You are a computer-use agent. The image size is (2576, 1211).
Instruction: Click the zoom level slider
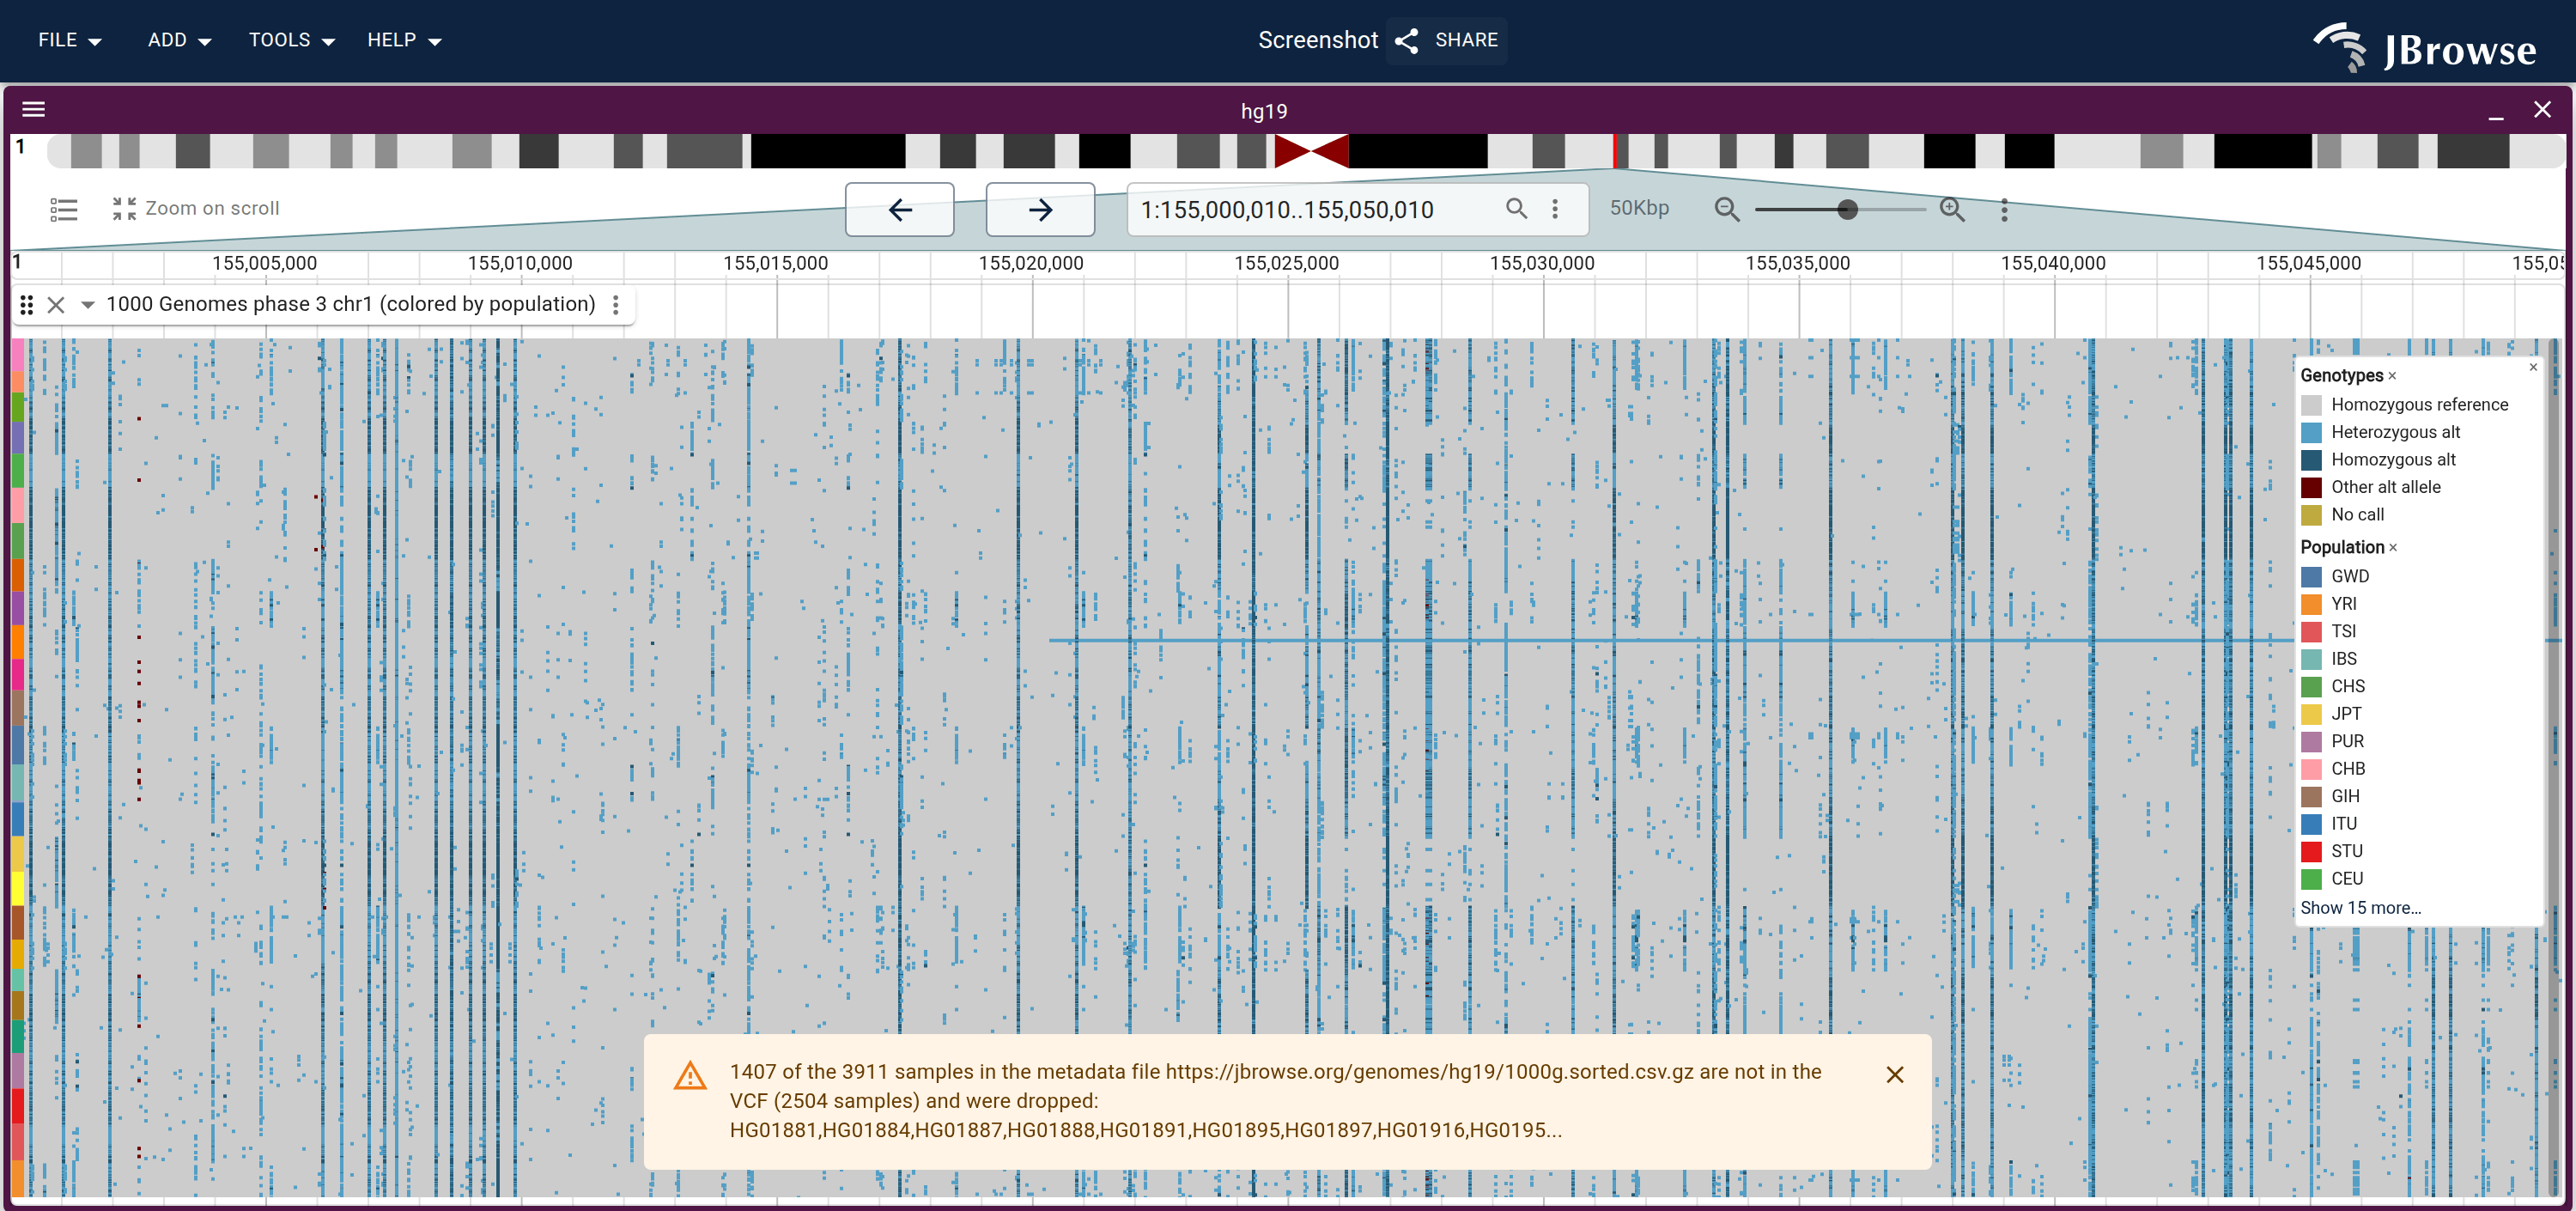[1839, 209]
